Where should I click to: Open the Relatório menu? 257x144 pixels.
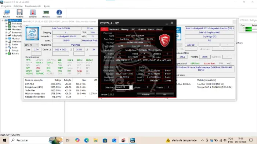pyautogui.click(x=18, y=6)
